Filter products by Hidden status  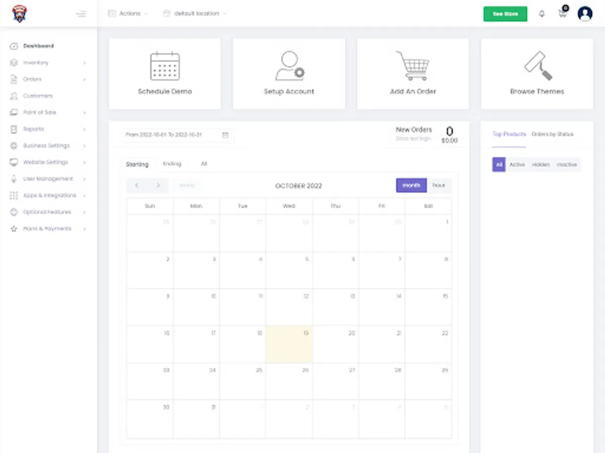pyautogui.click(x=540, y=165)
